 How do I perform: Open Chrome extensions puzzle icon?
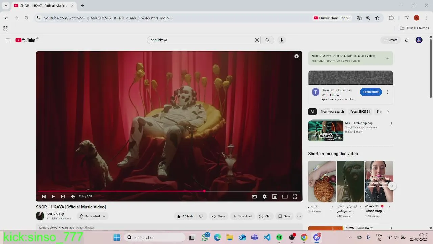[392, 18]
